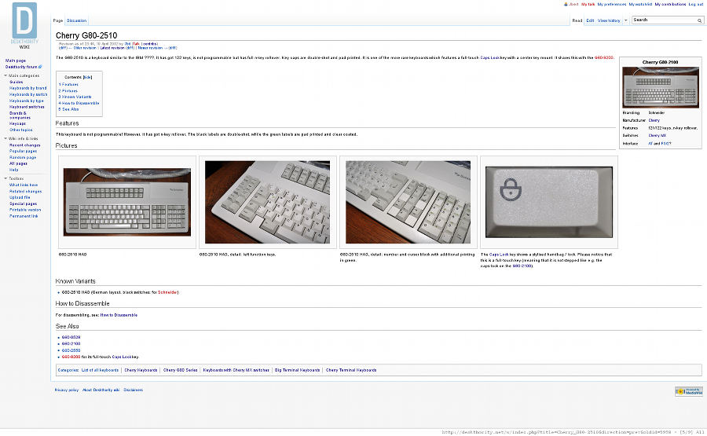The image size is (707, 436).
Task: Open the infobox keyboard photo
Action: pos(660,87)
